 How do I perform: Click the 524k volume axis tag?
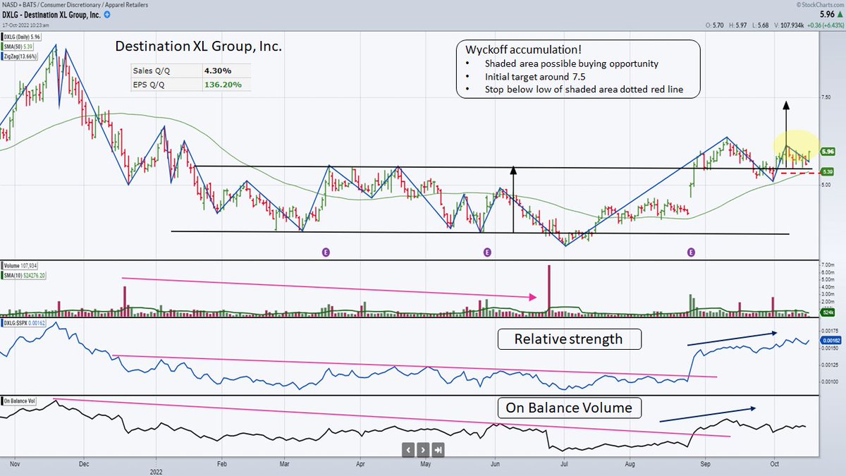click(828, 312)
